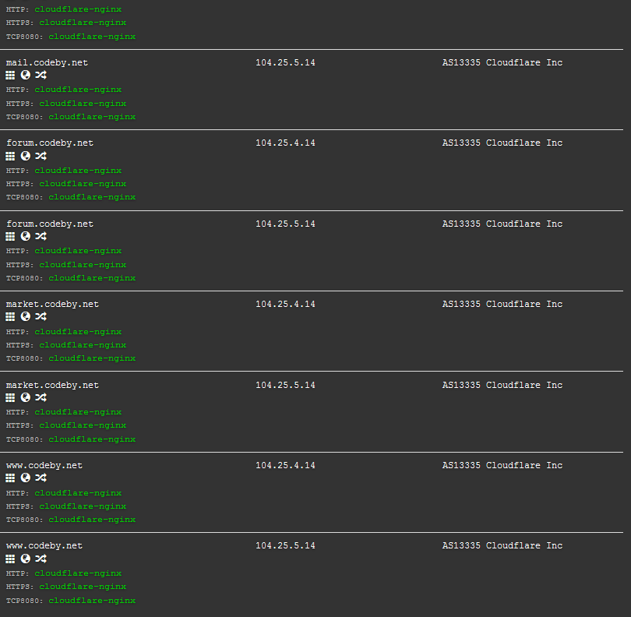The height and width of the screenshot is (617, 631).
Task: Open grid icon for market.codeby.net 104.25.4.14
Action: click(10, 317)
